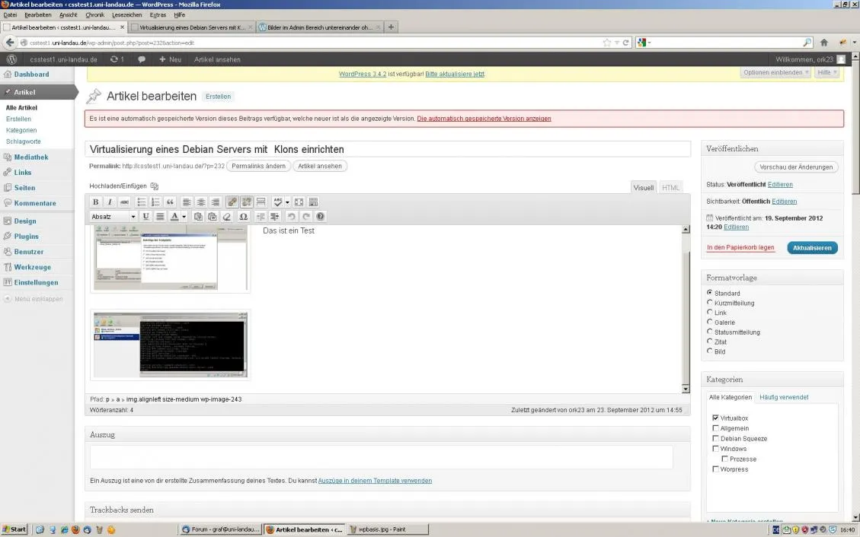Viewport: 860px width, 537px height.
Task: Insert an unordered bullet list
Action: (142, 202)
